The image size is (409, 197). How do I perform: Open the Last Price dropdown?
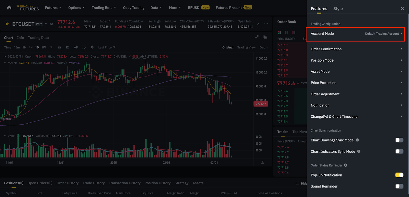click(x=107, y=47)
